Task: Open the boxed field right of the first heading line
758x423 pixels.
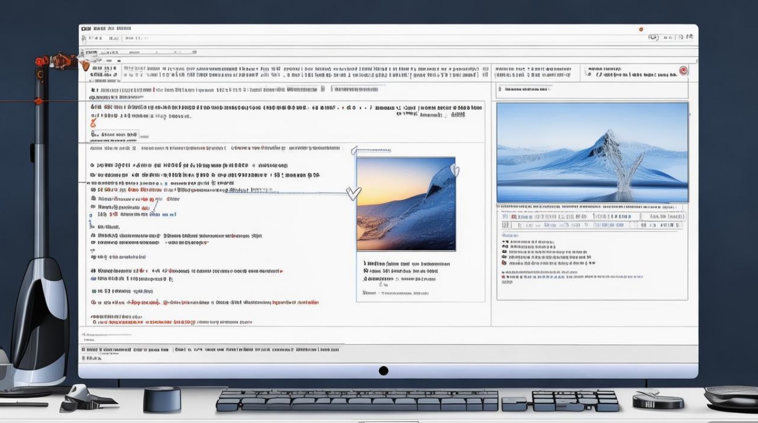Action: (x=358, y=89)
